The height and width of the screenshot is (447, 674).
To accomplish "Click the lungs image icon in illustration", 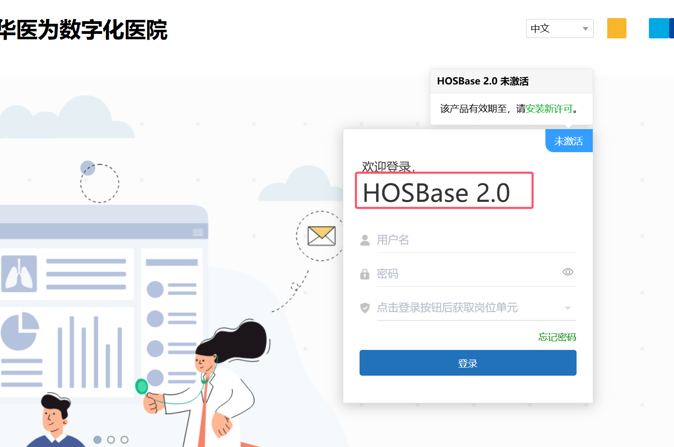I will (19, 274).
